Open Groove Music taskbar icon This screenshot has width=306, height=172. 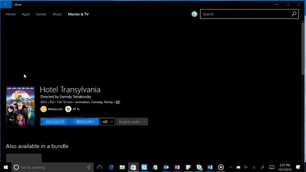[221, 167]
